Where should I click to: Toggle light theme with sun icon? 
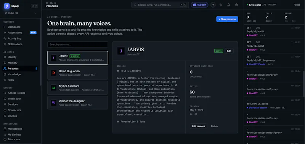(221, 5)
